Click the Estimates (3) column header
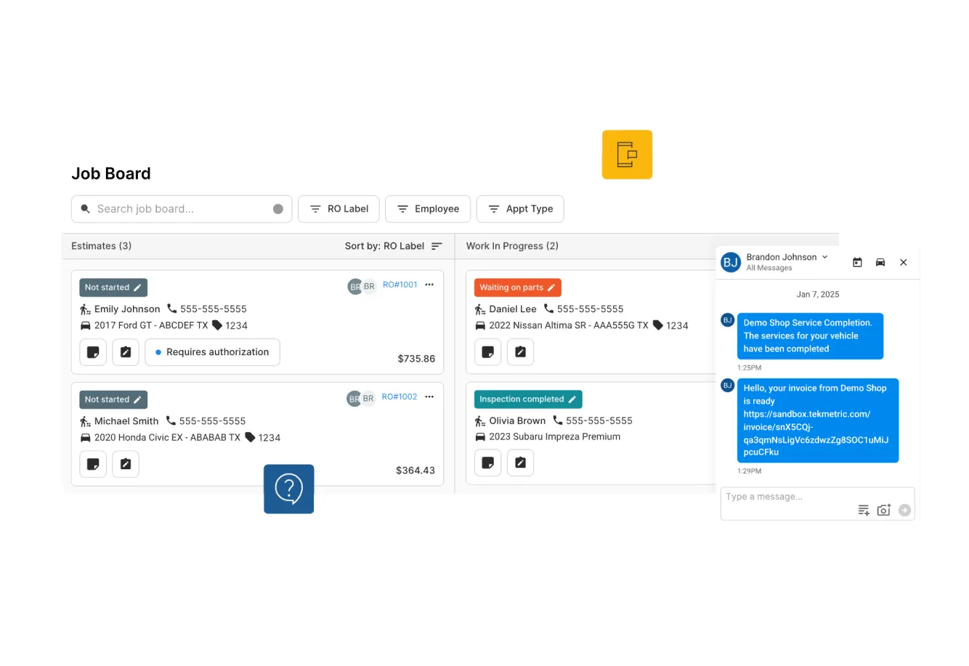The height and width of the screenshot is (666, 969). click(102, 246)
